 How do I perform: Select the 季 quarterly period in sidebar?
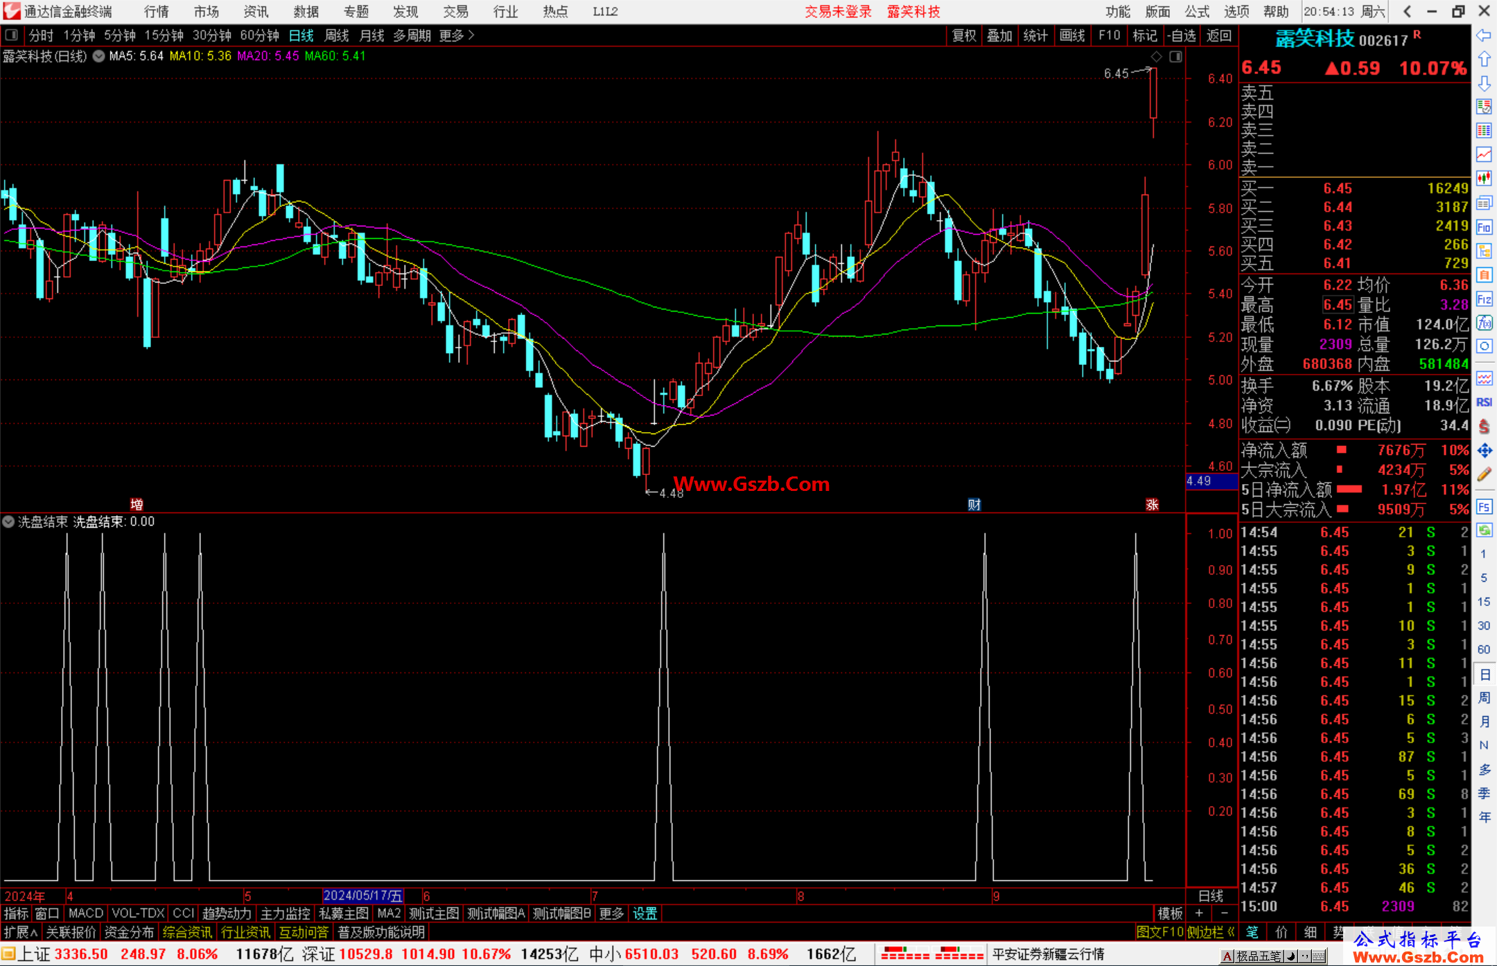click(1484, 794)
